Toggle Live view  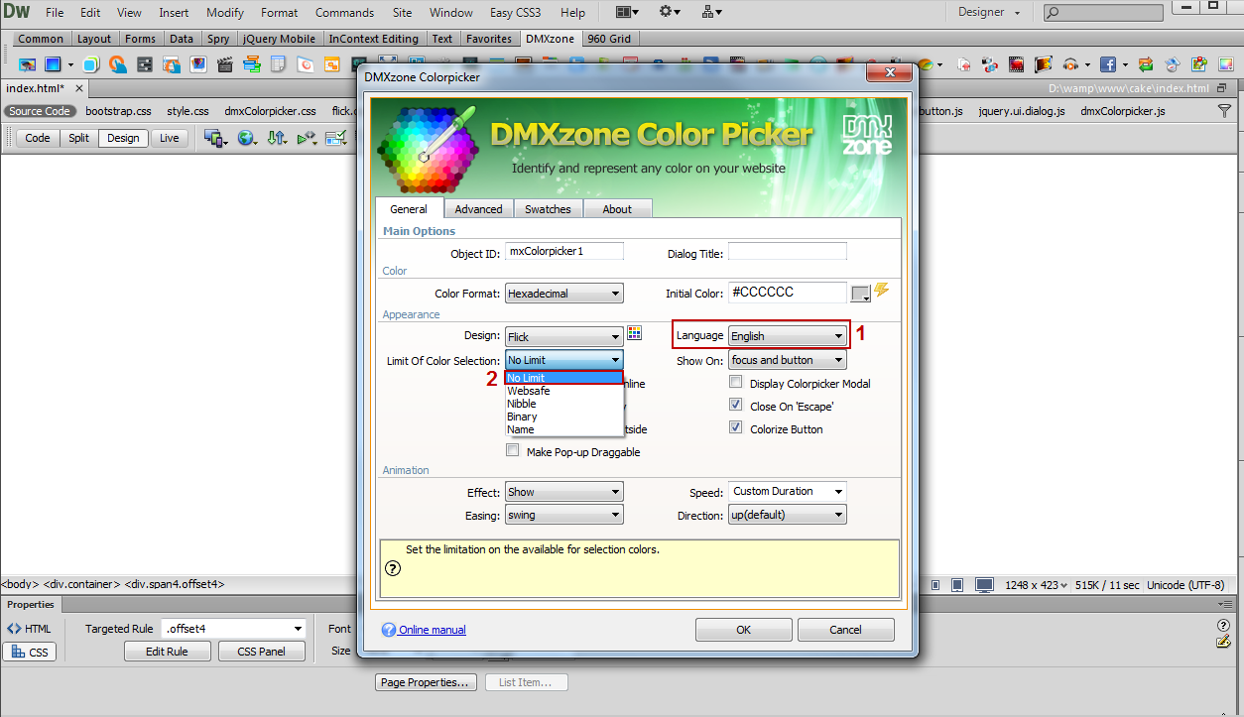coord(170,138)
